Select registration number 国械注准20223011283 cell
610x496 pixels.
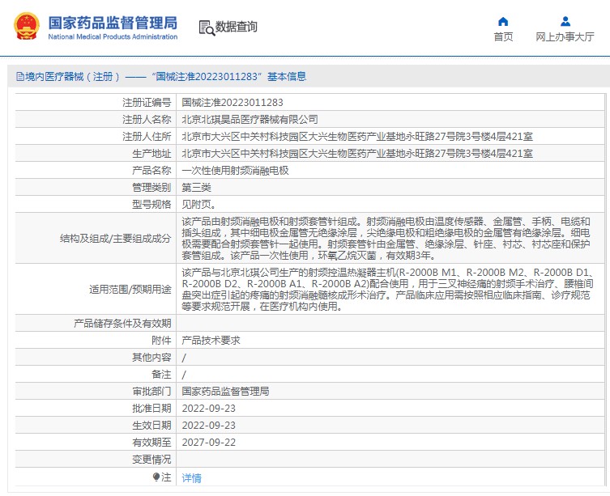pos(232,103)
